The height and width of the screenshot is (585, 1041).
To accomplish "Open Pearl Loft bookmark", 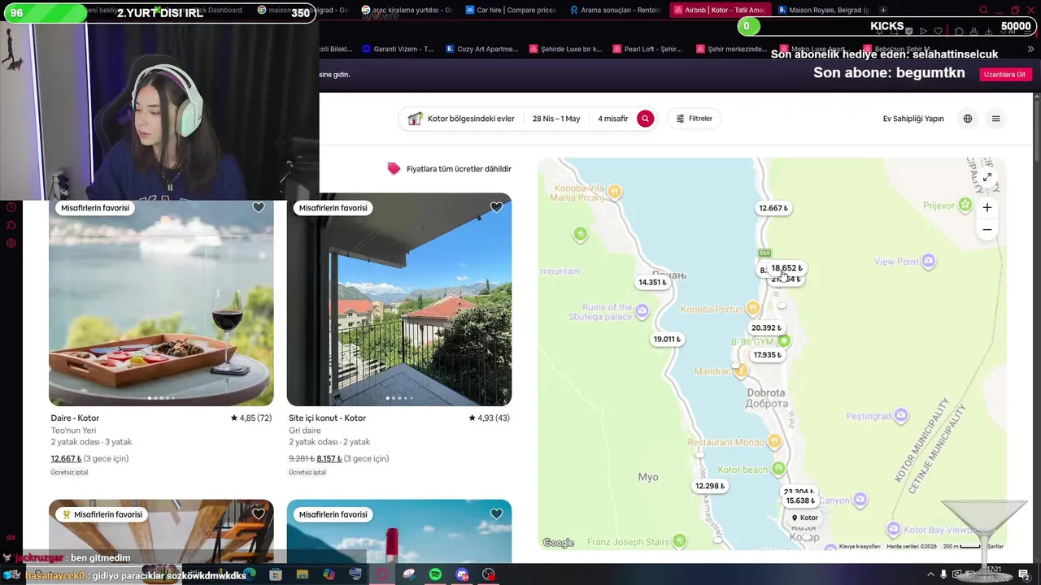I will (x=648, y=49).
